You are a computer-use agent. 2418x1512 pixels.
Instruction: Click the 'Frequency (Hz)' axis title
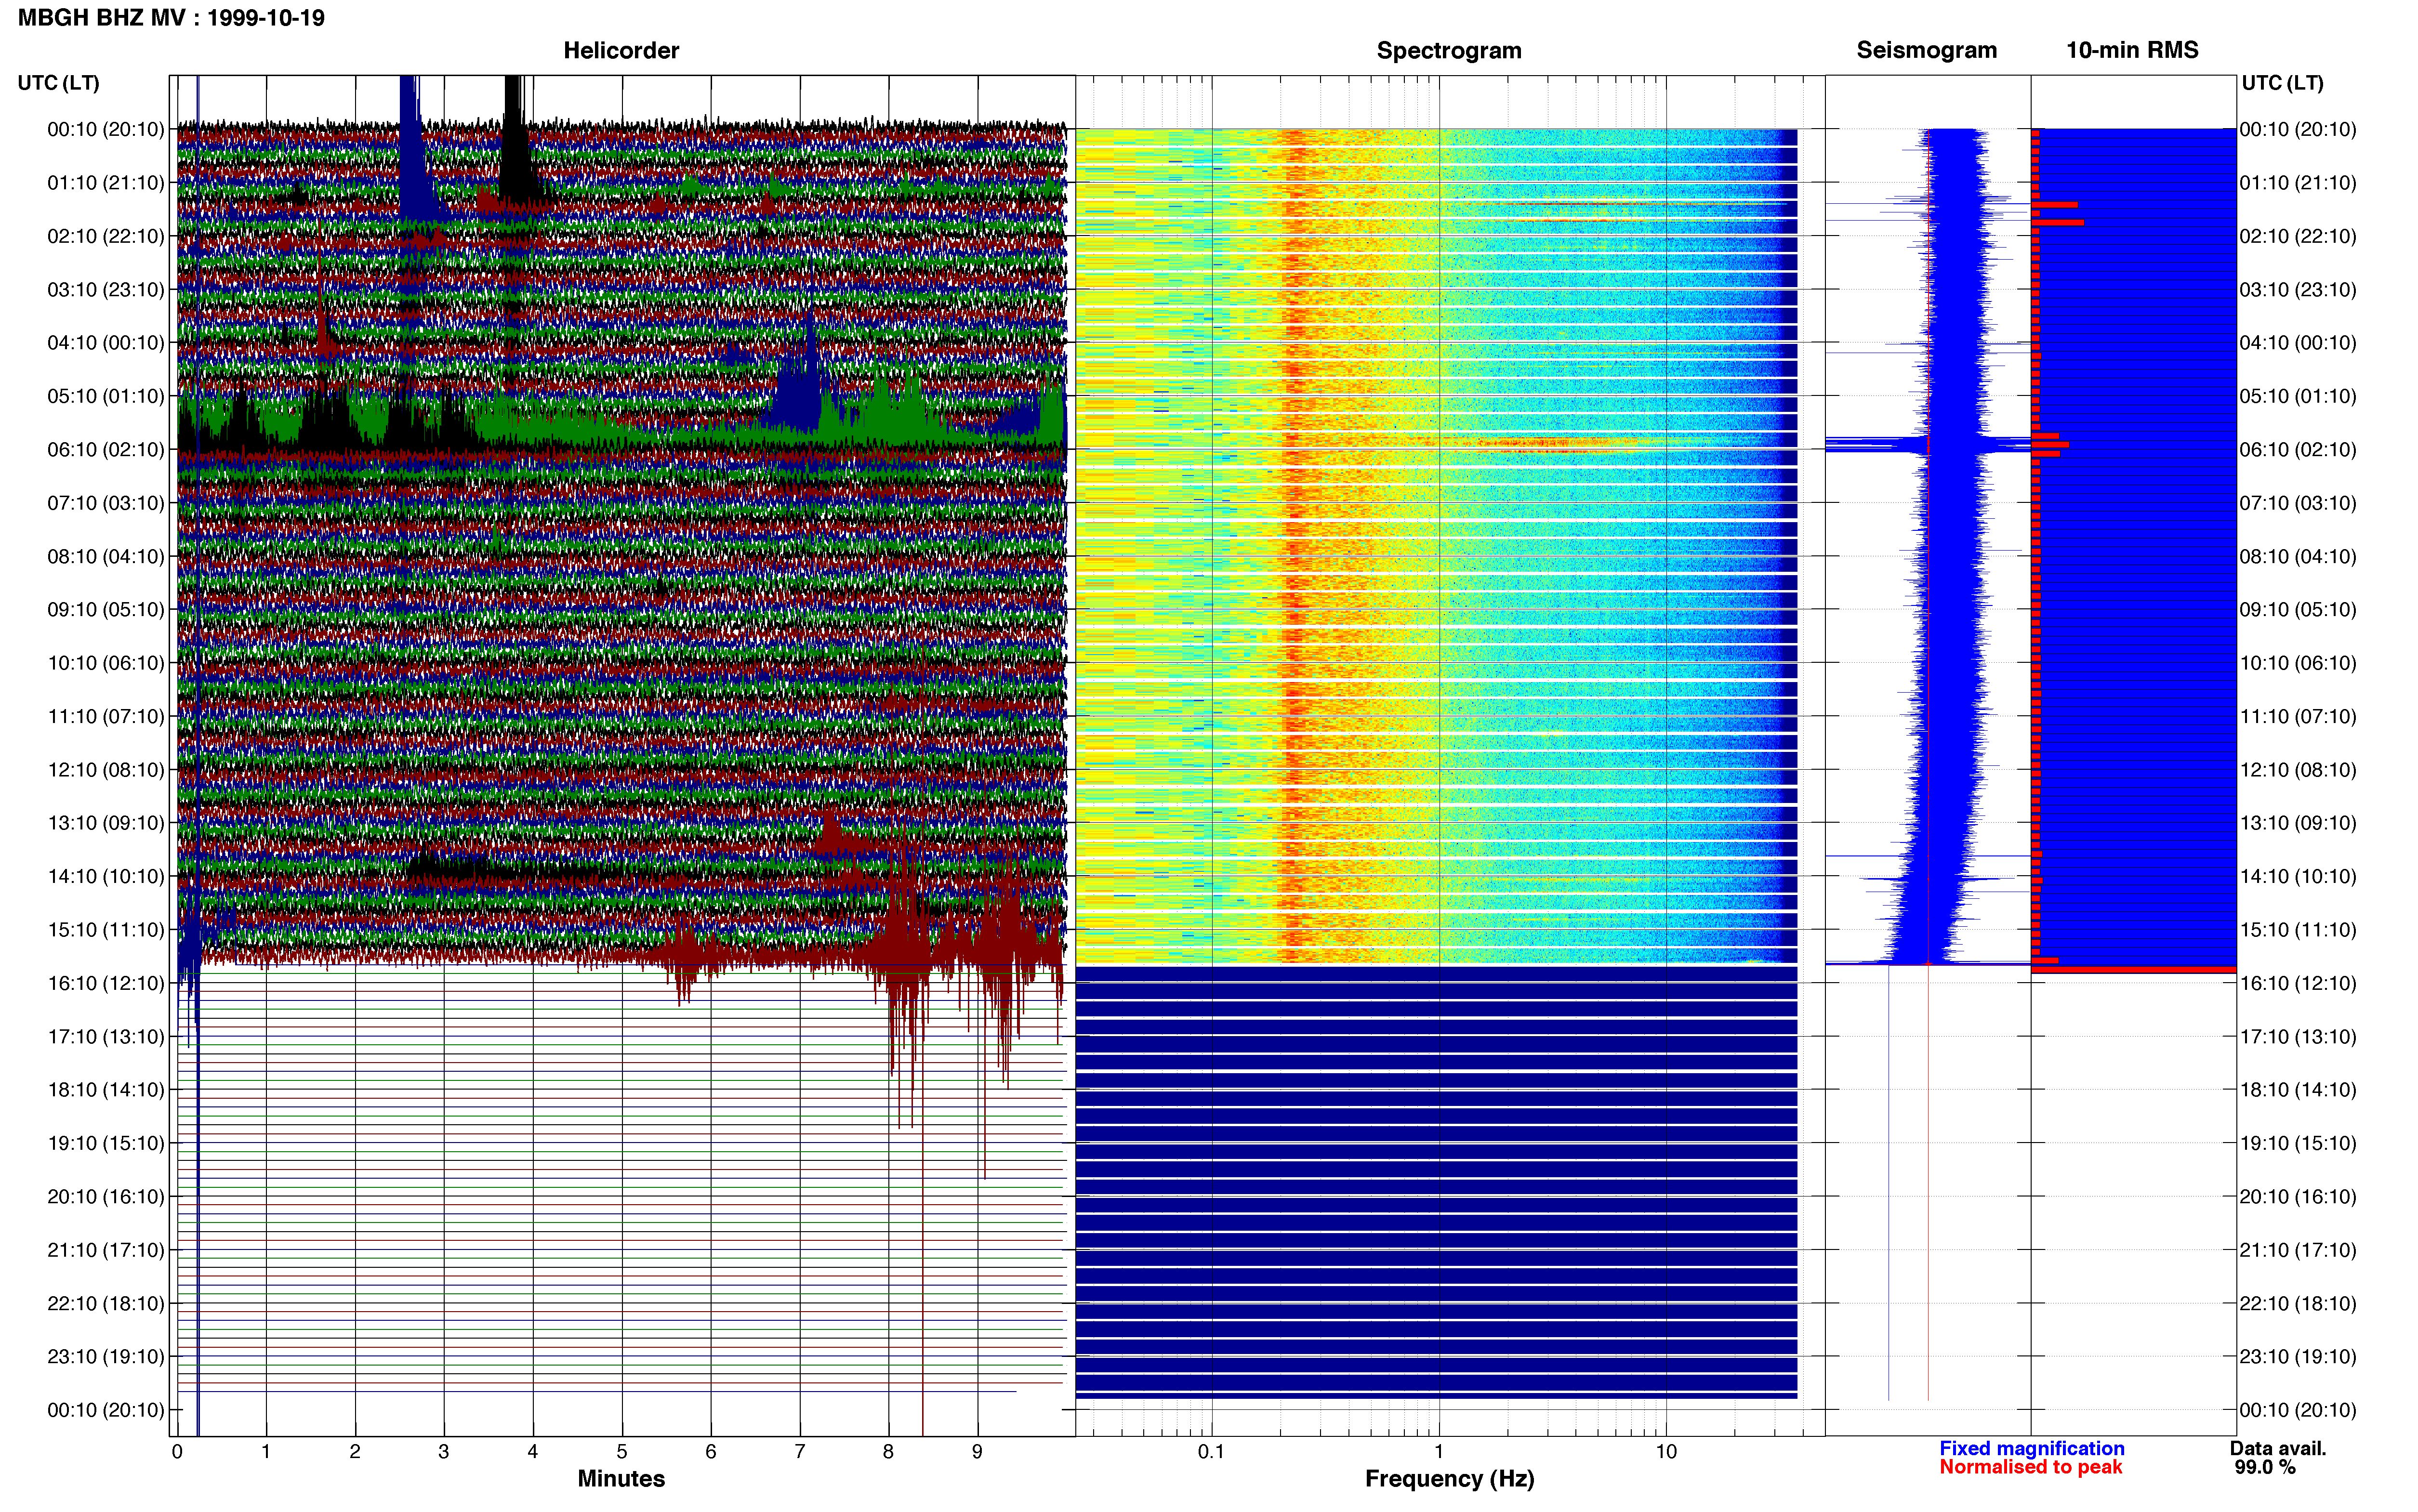1449,1479
